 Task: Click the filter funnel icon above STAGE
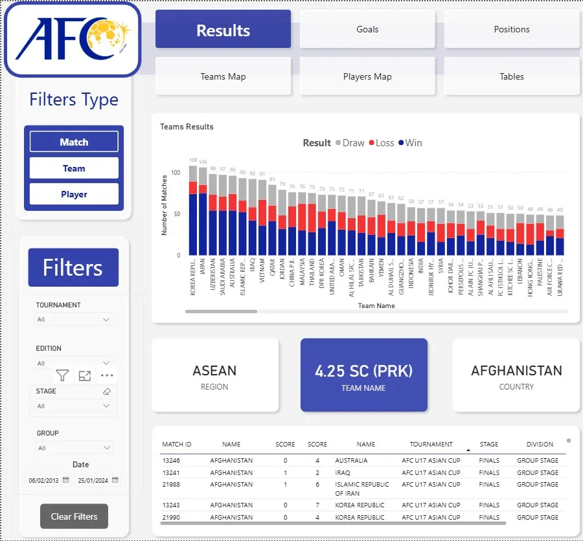[62, 375]
